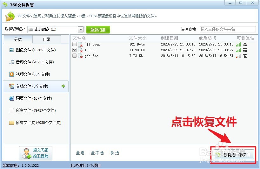Maximize the 360文件恢复 window
Viewport: 260px width, 169px height.
tap(241, 3)
